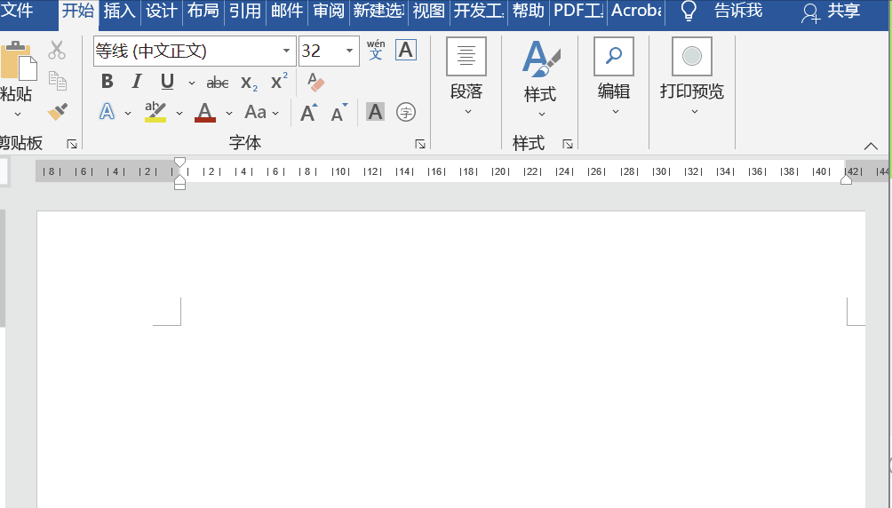
Task: Click the 共享 Share button
Action: 831,12
